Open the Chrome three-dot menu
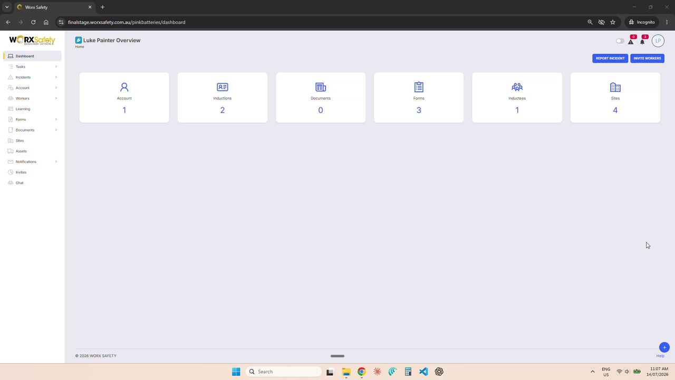The width and height of the screenshot is (675, 380). [x=667, y=22]
